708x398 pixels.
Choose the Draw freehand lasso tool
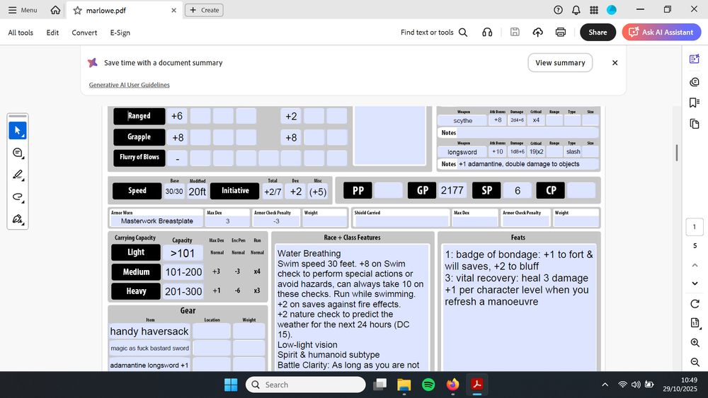(18, 197)
